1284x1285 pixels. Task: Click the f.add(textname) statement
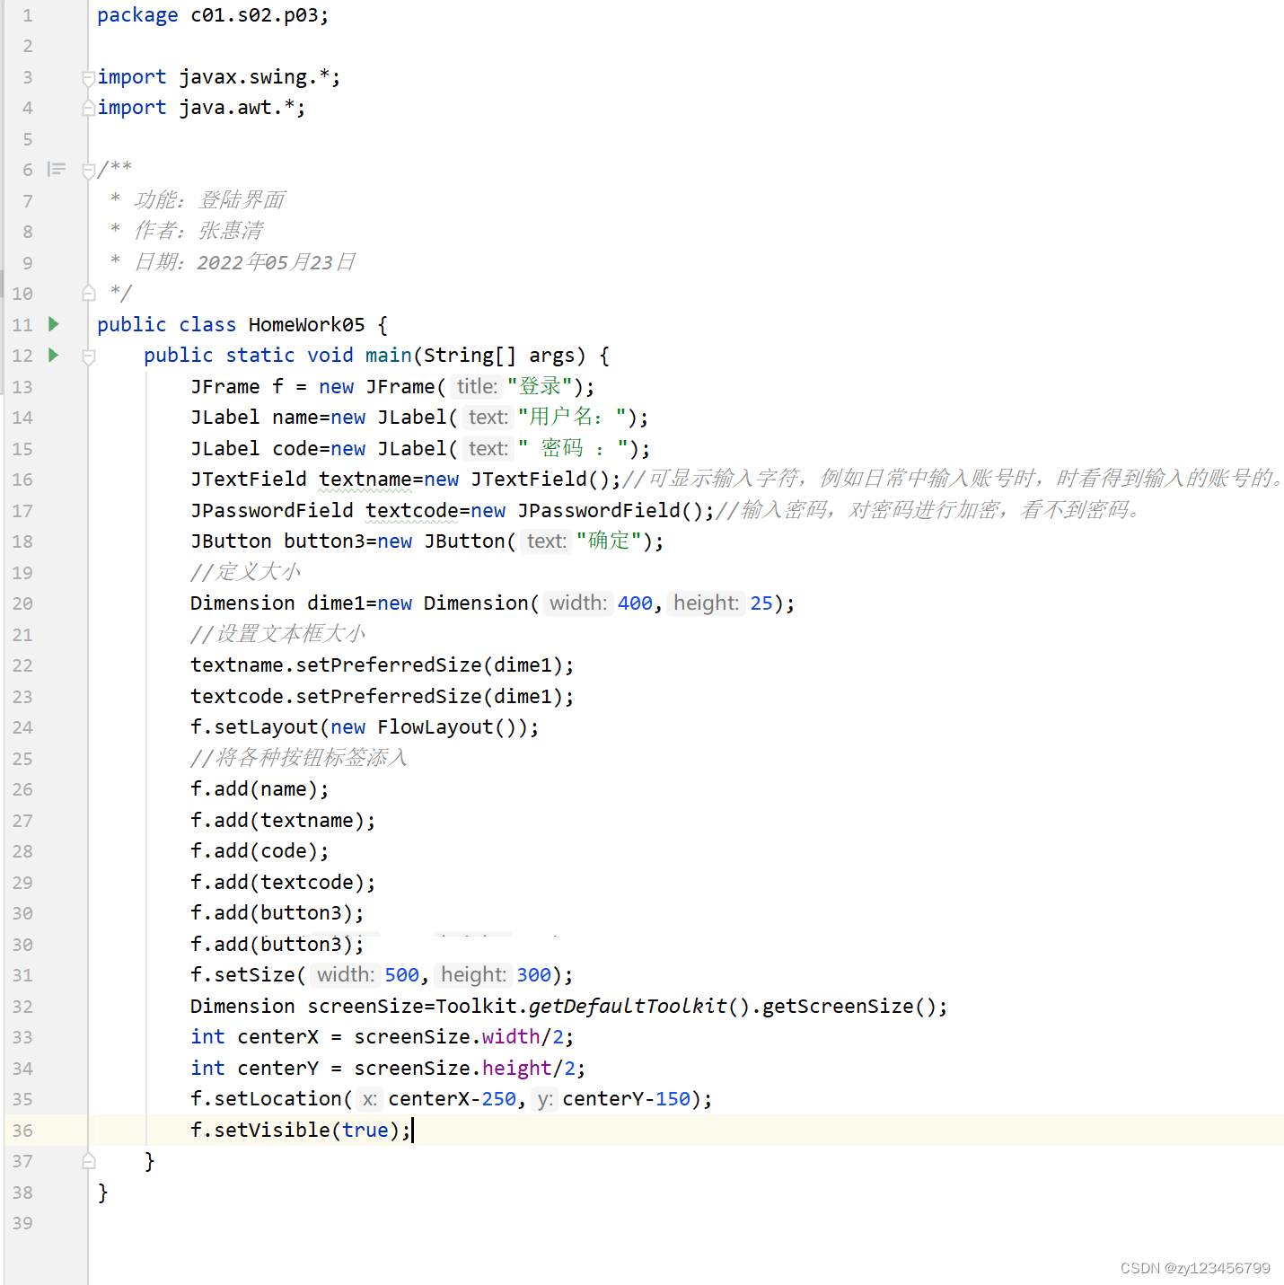tap(283, 821)
